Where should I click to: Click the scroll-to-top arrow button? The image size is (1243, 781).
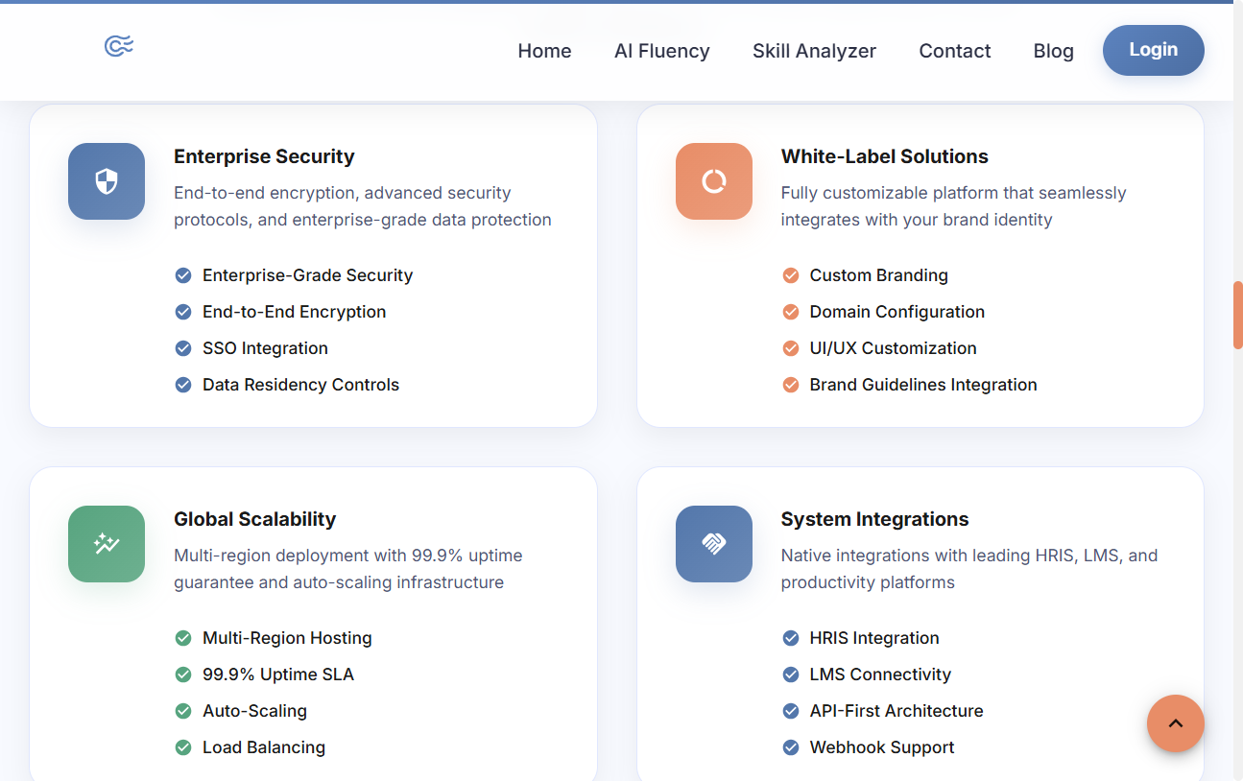click(x=1176, y=723)
